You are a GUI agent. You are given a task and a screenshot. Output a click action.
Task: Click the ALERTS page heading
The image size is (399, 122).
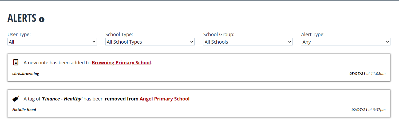[x=22, y=18]
